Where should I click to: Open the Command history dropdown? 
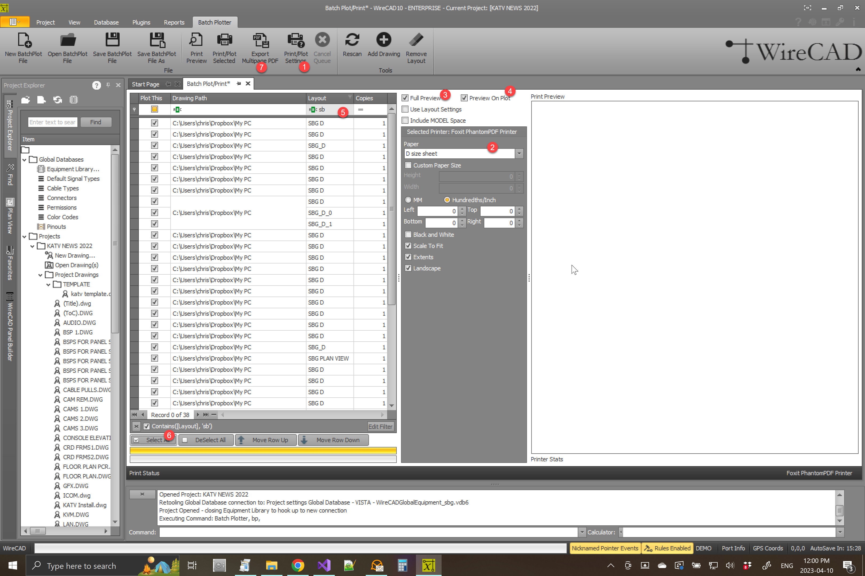pos(582,532)
